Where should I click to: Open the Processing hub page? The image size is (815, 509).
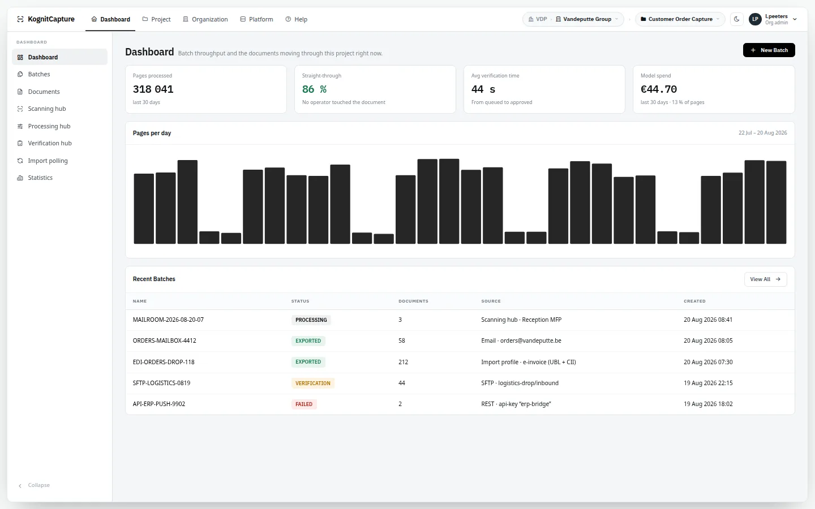tap(59, 126)
